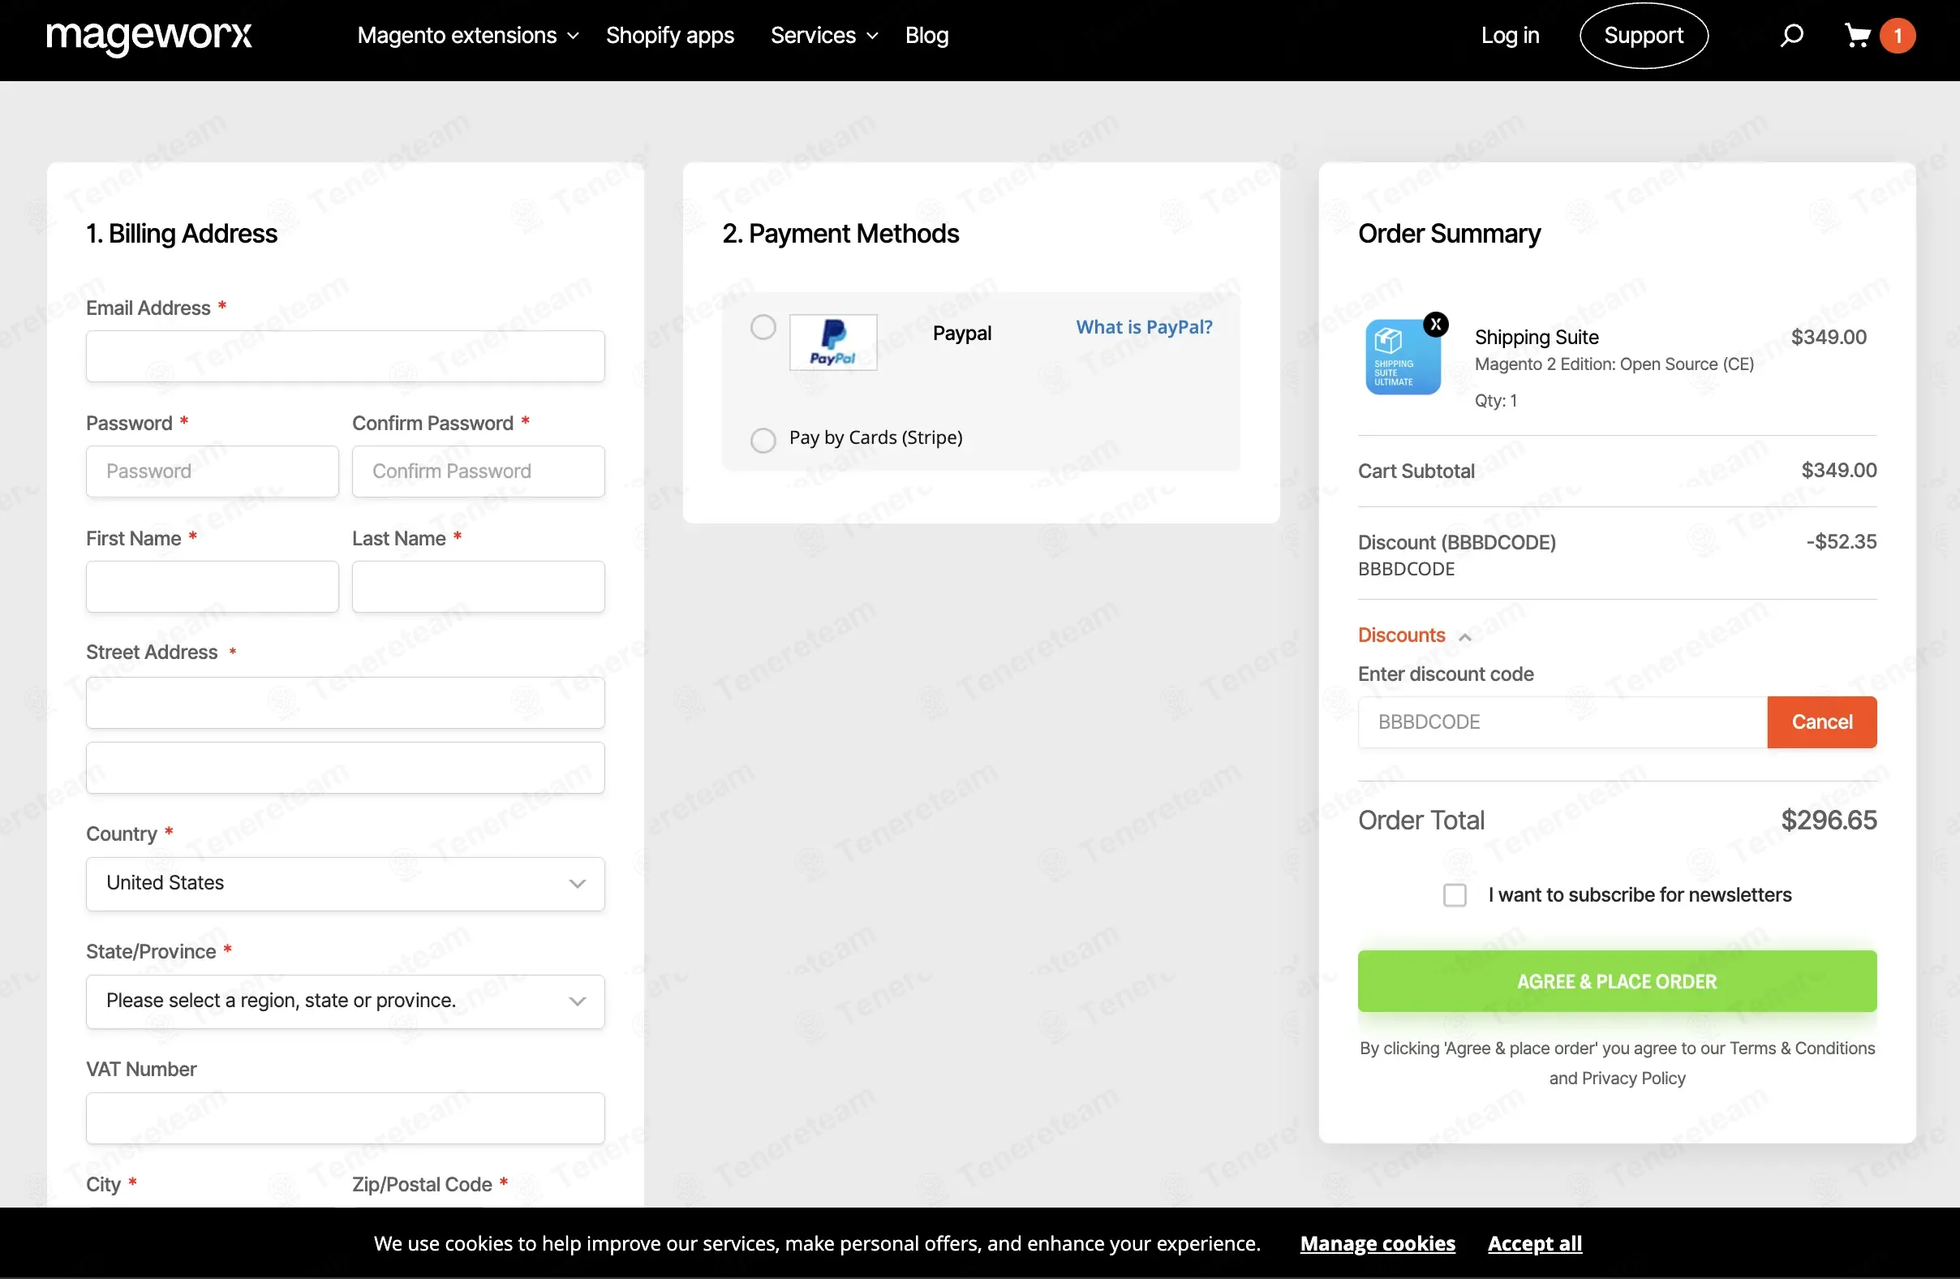Focus the First Name field

pos(213,588)
